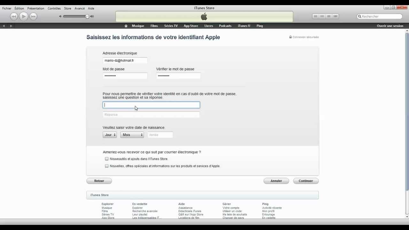Click the volume speaker icon
The width and height of the screenshot is (409, 230).
(60, 16)
